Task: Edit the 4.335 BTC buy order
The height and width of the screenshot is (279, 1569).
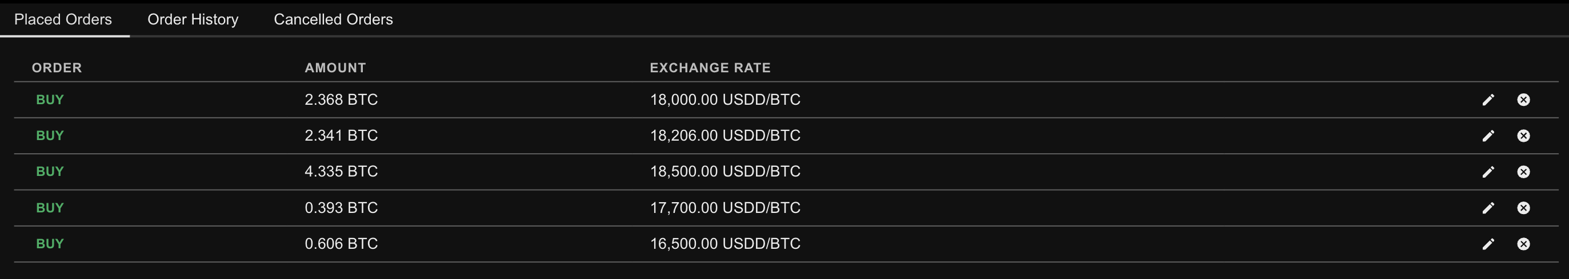Action: point(1488,173)
